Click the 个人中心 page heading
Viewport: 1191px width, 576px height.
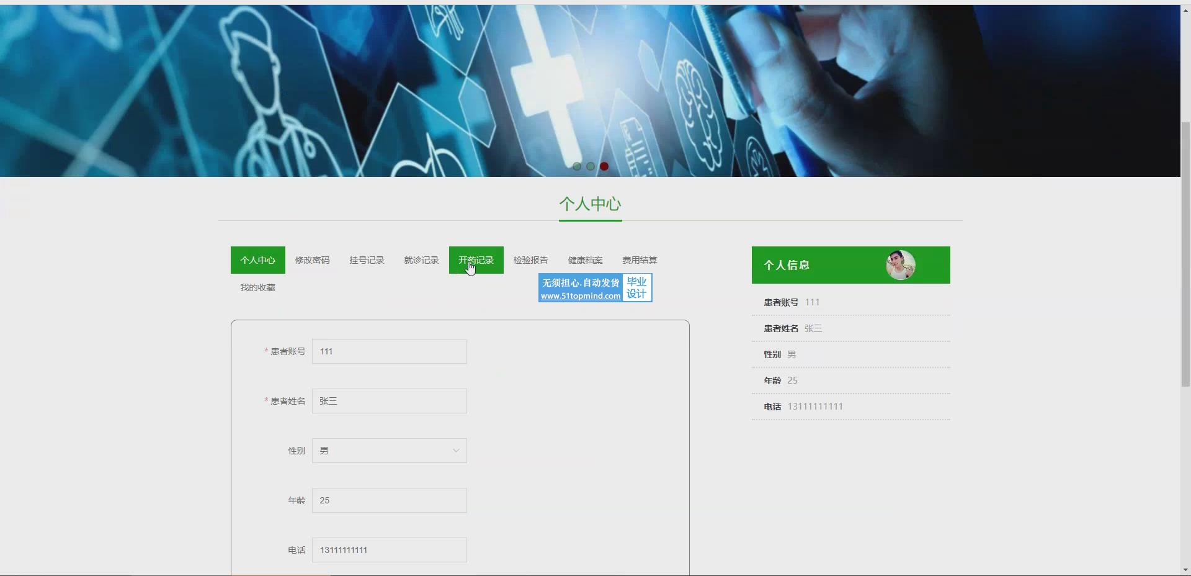590,204
